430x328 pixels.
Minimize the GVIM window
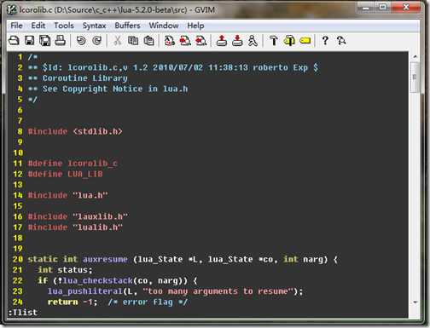pos(366,8)
